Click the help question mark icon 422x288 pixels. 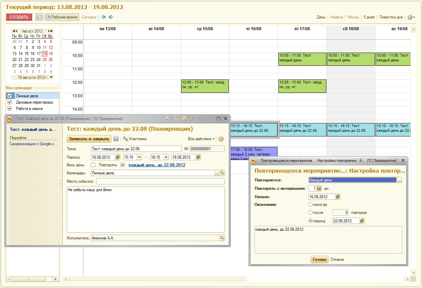221,139
